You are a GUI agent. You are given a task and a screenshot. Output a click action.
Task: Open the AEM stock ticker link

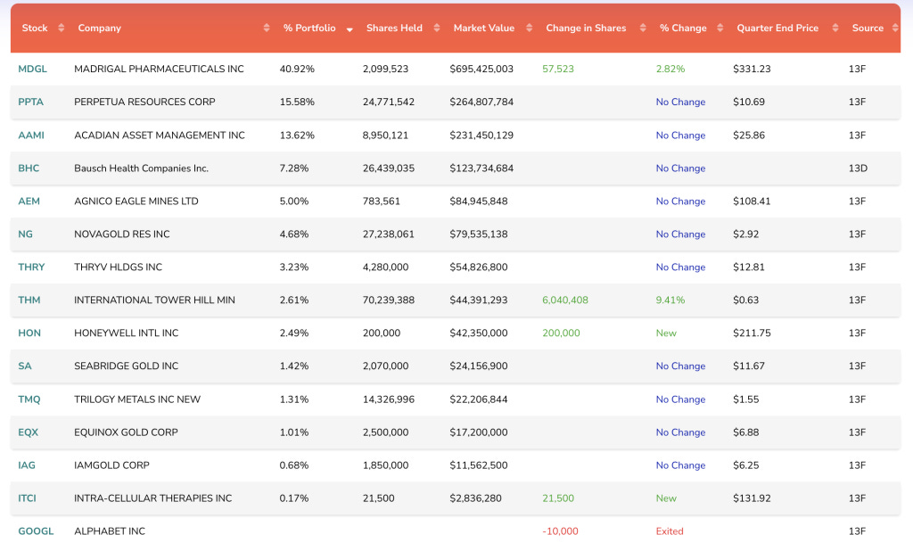pyautogui.click(x=28, y=201)
